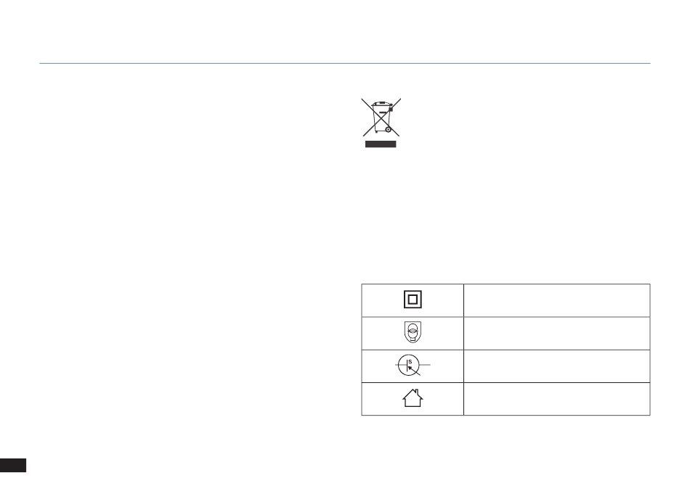Select the double-square Class II insulation symbol

(413, 300)
